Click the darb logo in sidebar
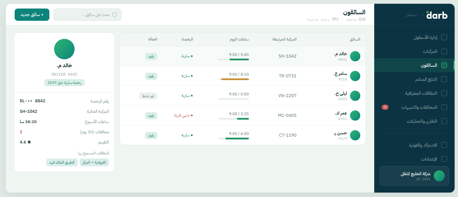The width and height of the screenshot is (458, 197). pos(437,15)
